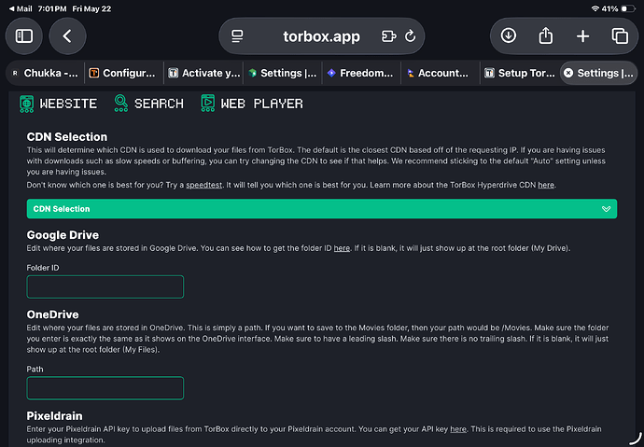Open the extensions icon in address bar
This screenshot has width=644, height=447.
click(388, 36)
